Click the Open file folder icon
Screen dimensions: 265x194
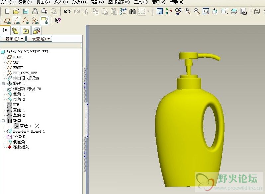(16, 12)
